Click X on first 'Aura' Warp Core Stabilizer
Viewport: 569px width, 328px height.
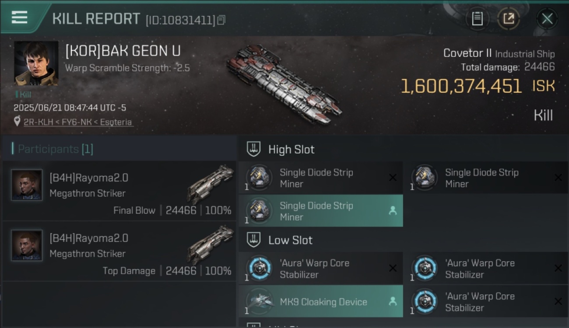(x=393, y=268)
